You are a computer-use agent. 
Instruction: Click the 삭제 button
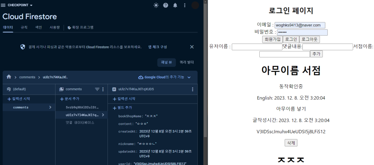pyautogui.click(x=291, y=143)
